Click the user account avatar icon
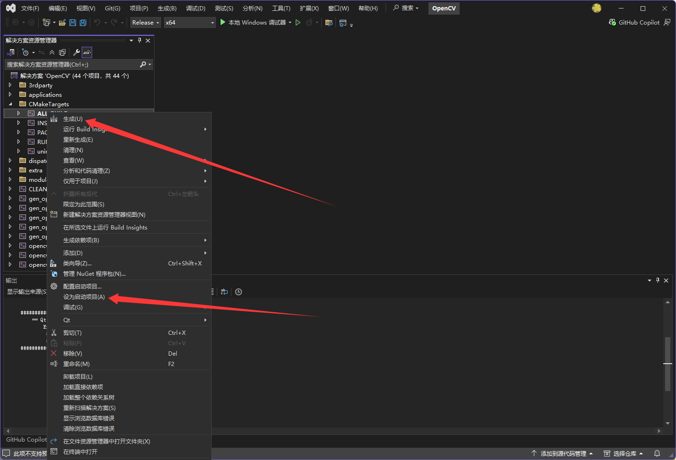Viewport: 676px width, 460px height. (597, 8)
